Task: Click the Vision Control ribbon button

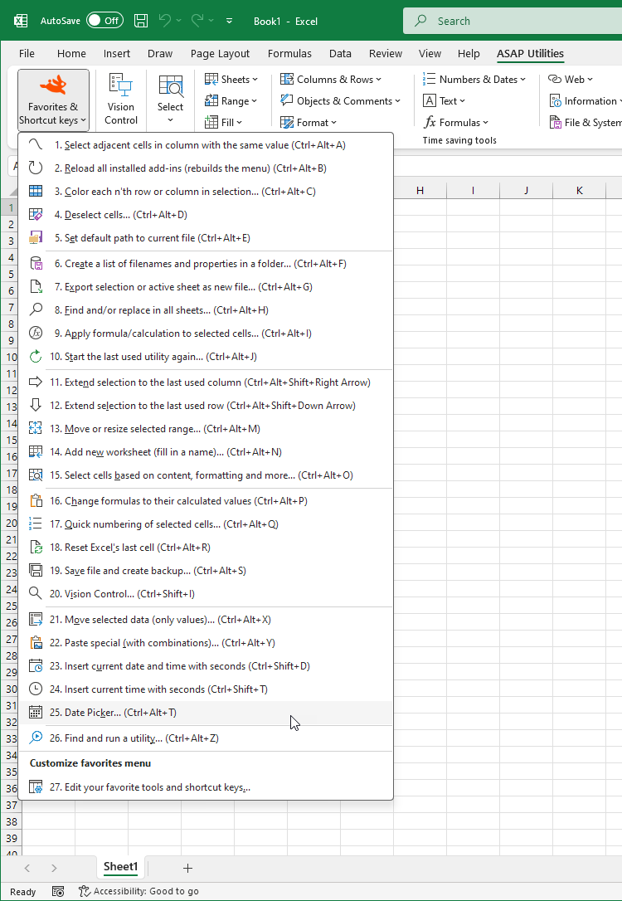Action: click(121, 100)
